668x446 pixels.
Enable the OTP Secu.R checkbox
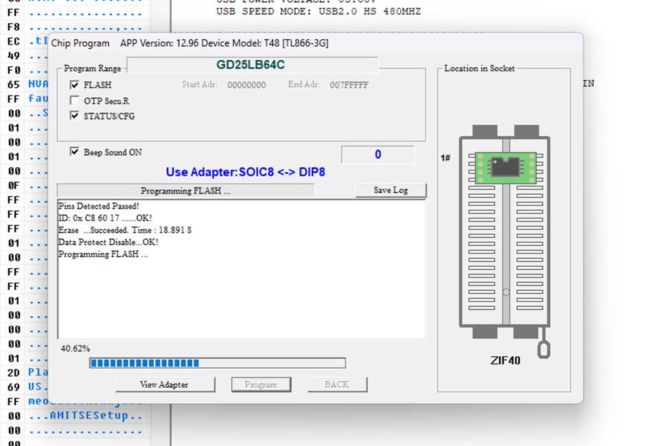coord(75,101)
